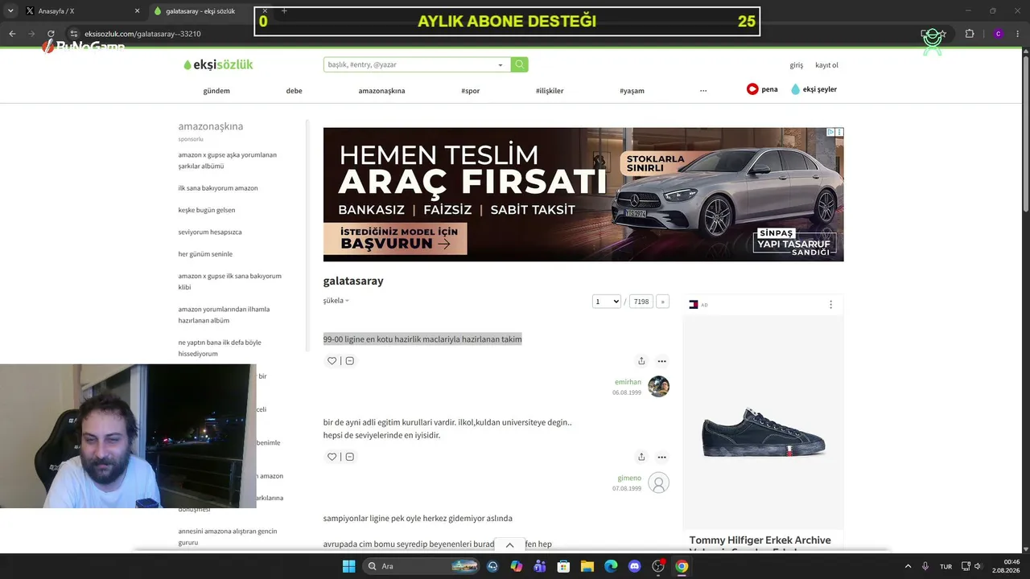
Task: Open the #ilişkiler channel
Action: pos(550,91)
